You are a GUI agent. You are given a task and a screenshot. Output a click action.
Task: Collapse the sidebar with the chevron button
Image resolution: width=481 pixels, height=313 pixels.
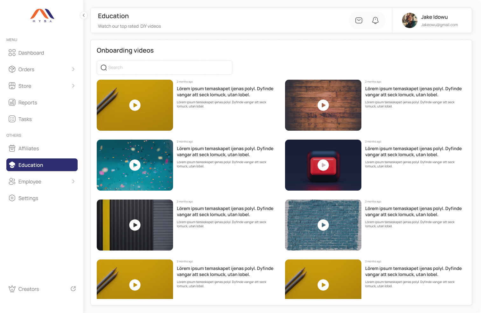pos(84,15)
